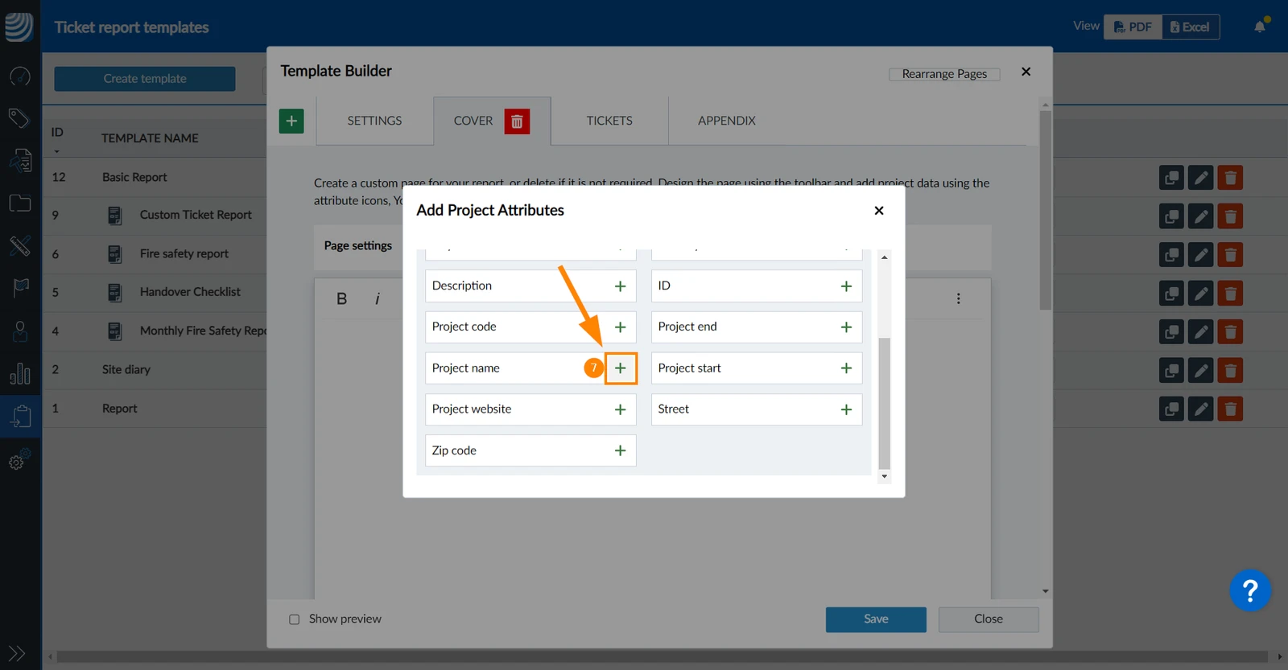
Task: Delete the Basic Report template
Action: pos(1230,178)
